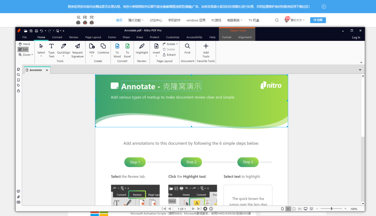This screenshot has width=376, height=216.
Task: Collapse the ribbon with the chevron
Action: click(361, 63)
